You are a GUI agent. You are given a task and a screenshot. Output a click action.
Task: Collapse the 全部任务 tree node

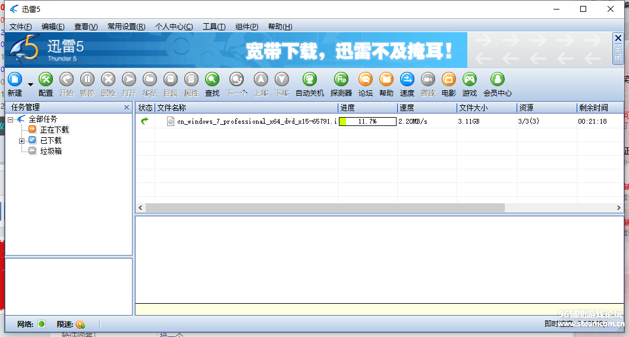coord(11,119)
